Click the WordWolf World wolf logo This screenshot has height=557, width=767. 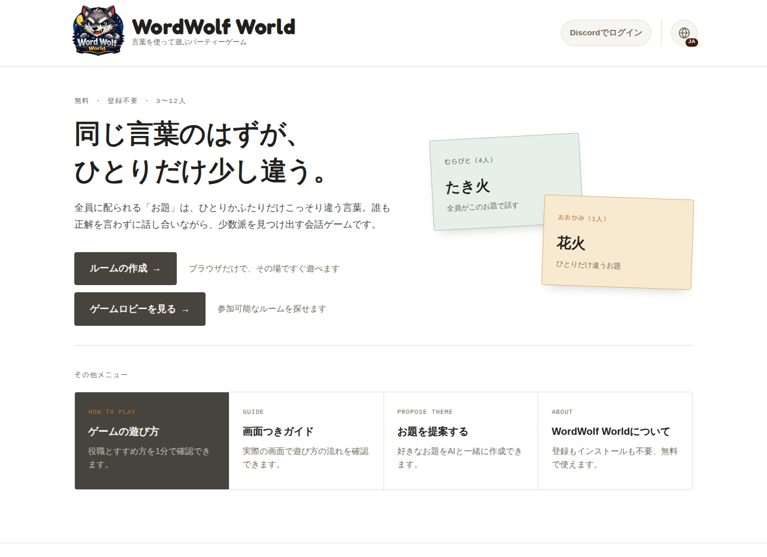tap(99, 31)
